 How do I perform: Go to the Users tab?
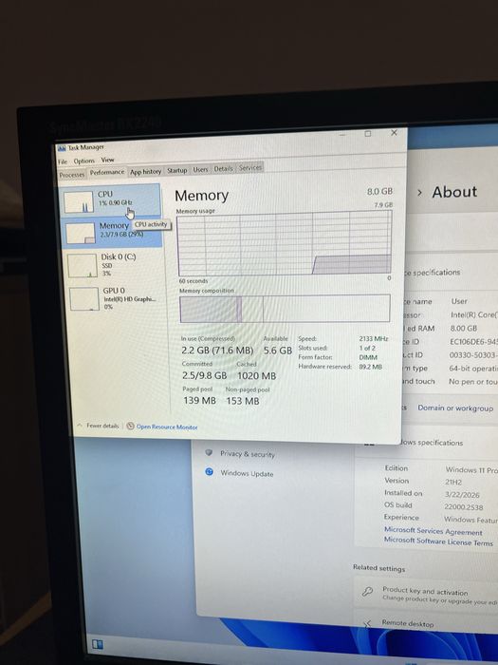(200, 169)
